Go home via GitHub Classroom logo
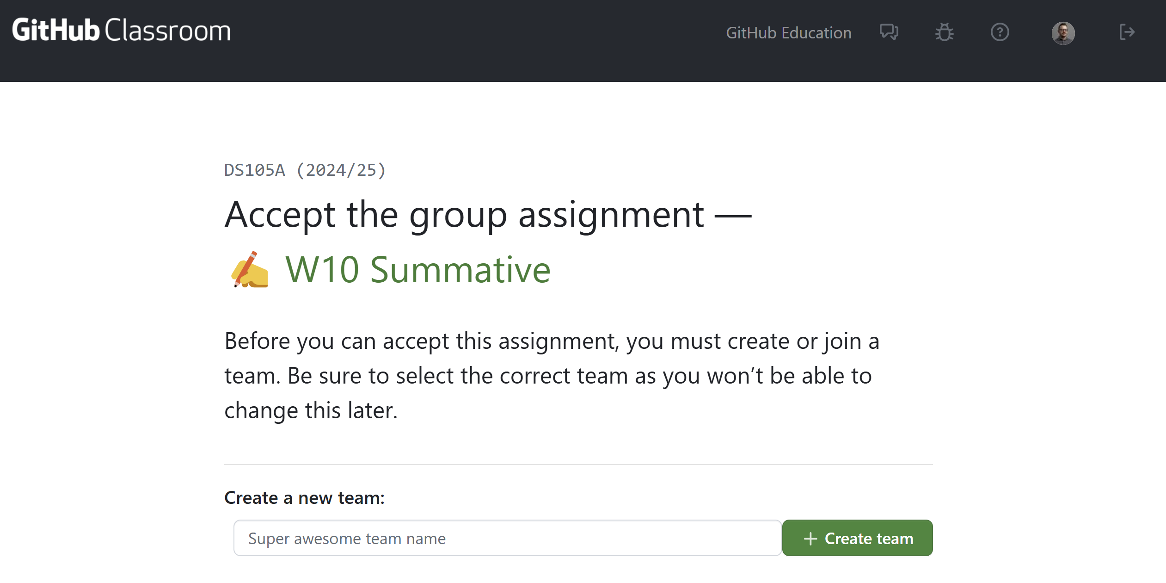1166x583 pixels. 121,30
